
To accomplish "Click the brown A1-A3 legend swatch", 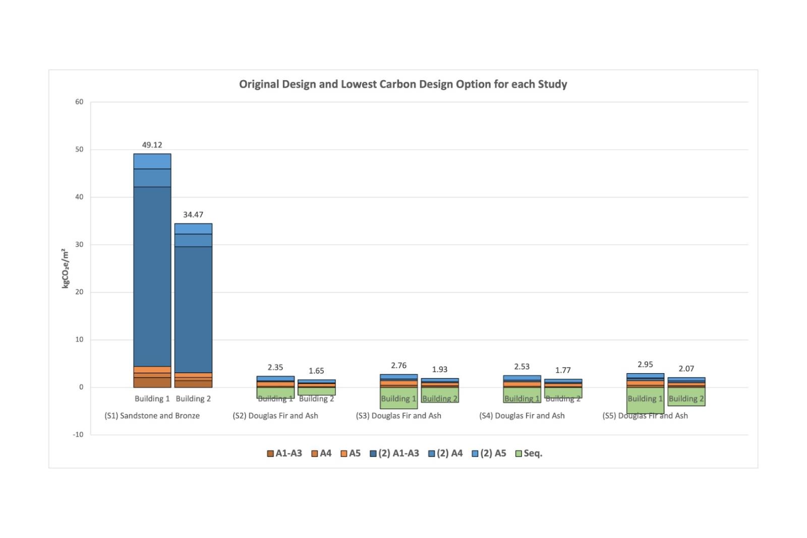I will click(270, 454).
